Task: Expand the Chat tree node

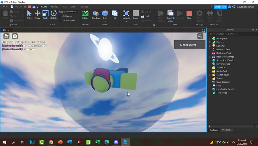Action: 210,86
